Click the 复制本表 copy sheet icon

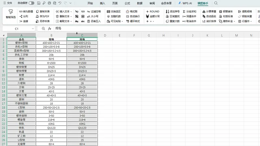(43, 11)
